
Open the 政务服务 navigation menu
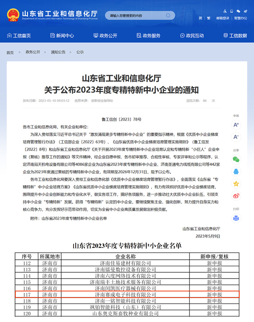(148, 36)
